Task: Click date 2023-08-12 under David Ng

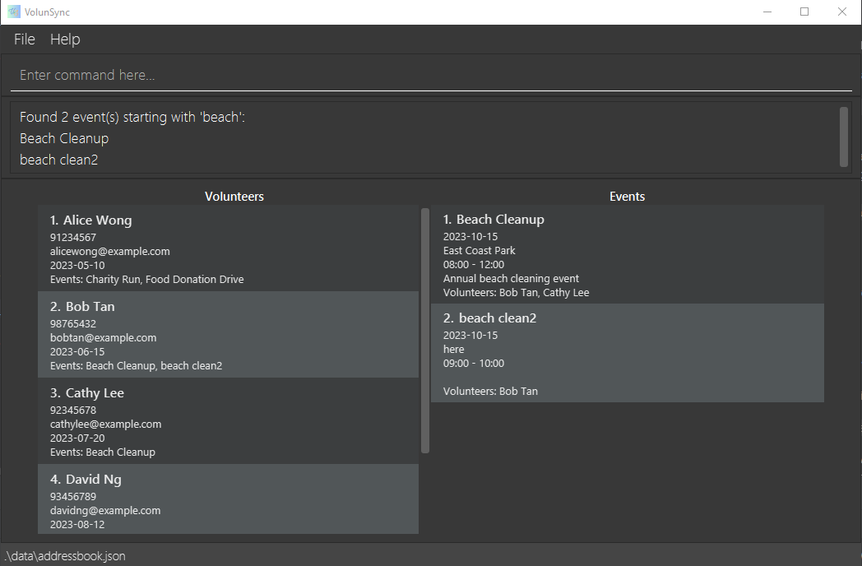Action: [77, 524]
